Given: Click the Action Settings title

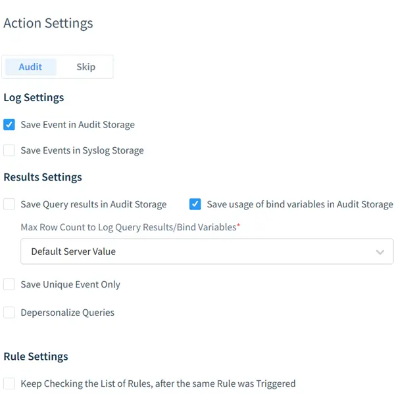Looking at the screenshot, I should (48, 24).
